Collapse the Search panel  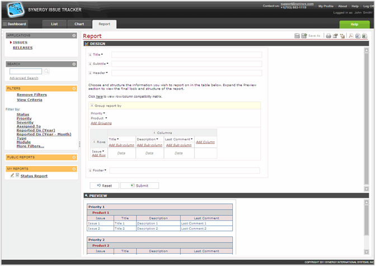tap(74, 64)
